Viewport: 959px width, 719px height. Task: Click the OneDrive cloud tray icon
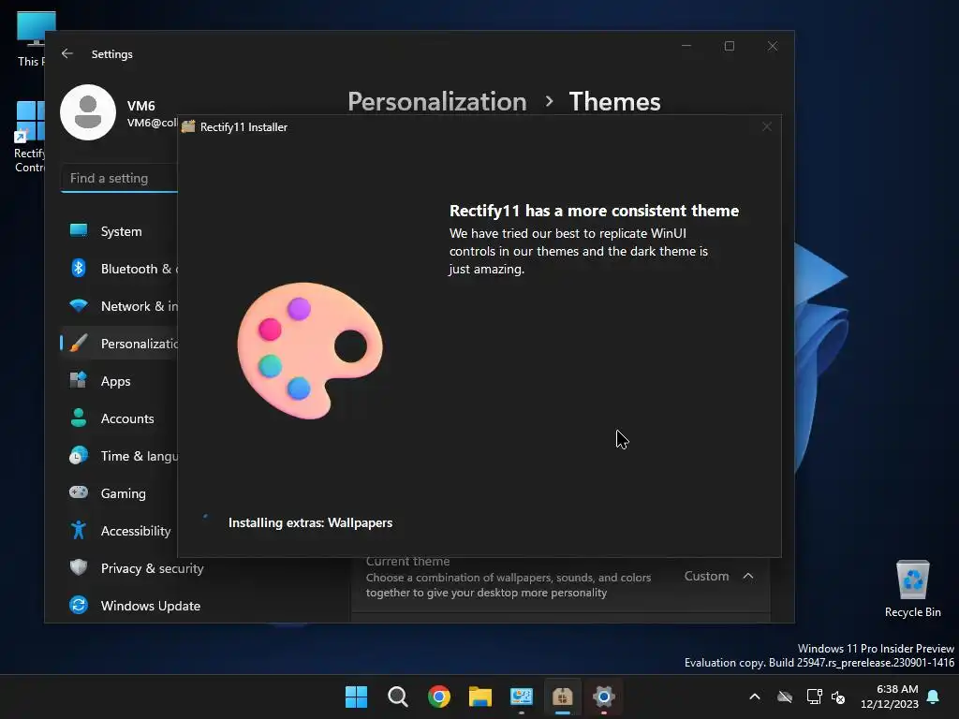tap(785, 697)
